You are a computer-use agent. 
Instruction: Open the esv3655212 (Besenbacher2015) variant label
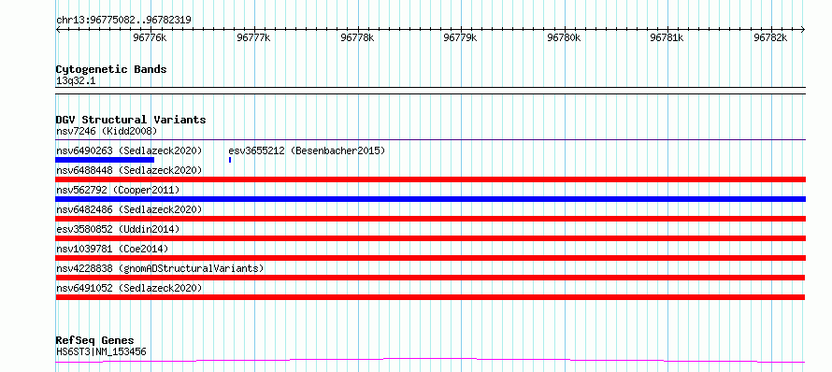pyautogui.click(x=307, y=150)
